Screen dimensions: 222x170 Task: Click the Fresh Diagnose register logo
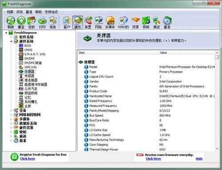point(14,157)
